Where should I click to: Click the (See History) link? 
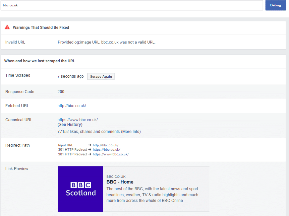[x=70, y=125]
